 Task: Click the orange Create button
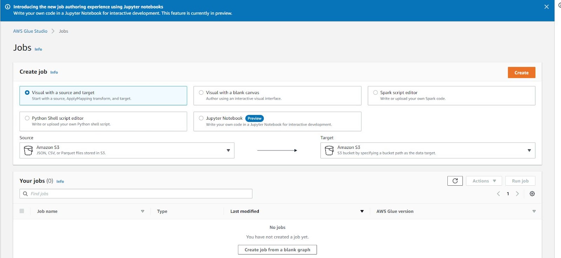click(521, 73)
